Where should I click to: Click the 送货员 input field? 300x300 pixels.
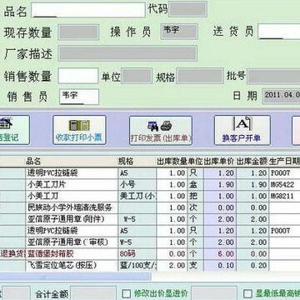click(279, 32)
